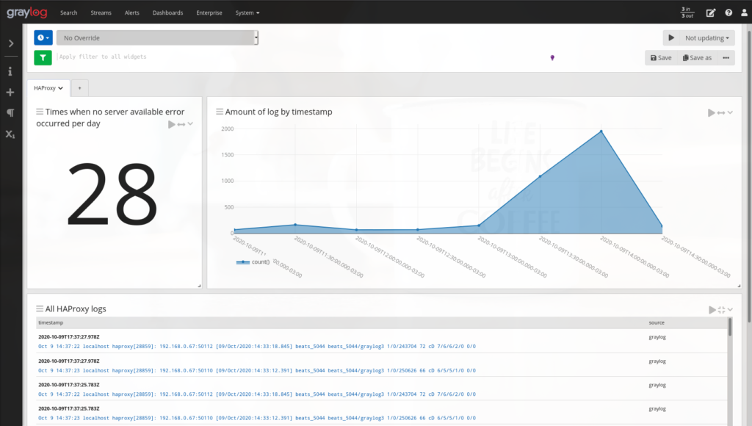Click the Apply filter to all widgets field
752x426 pixels.
click(x=294, y=57)
